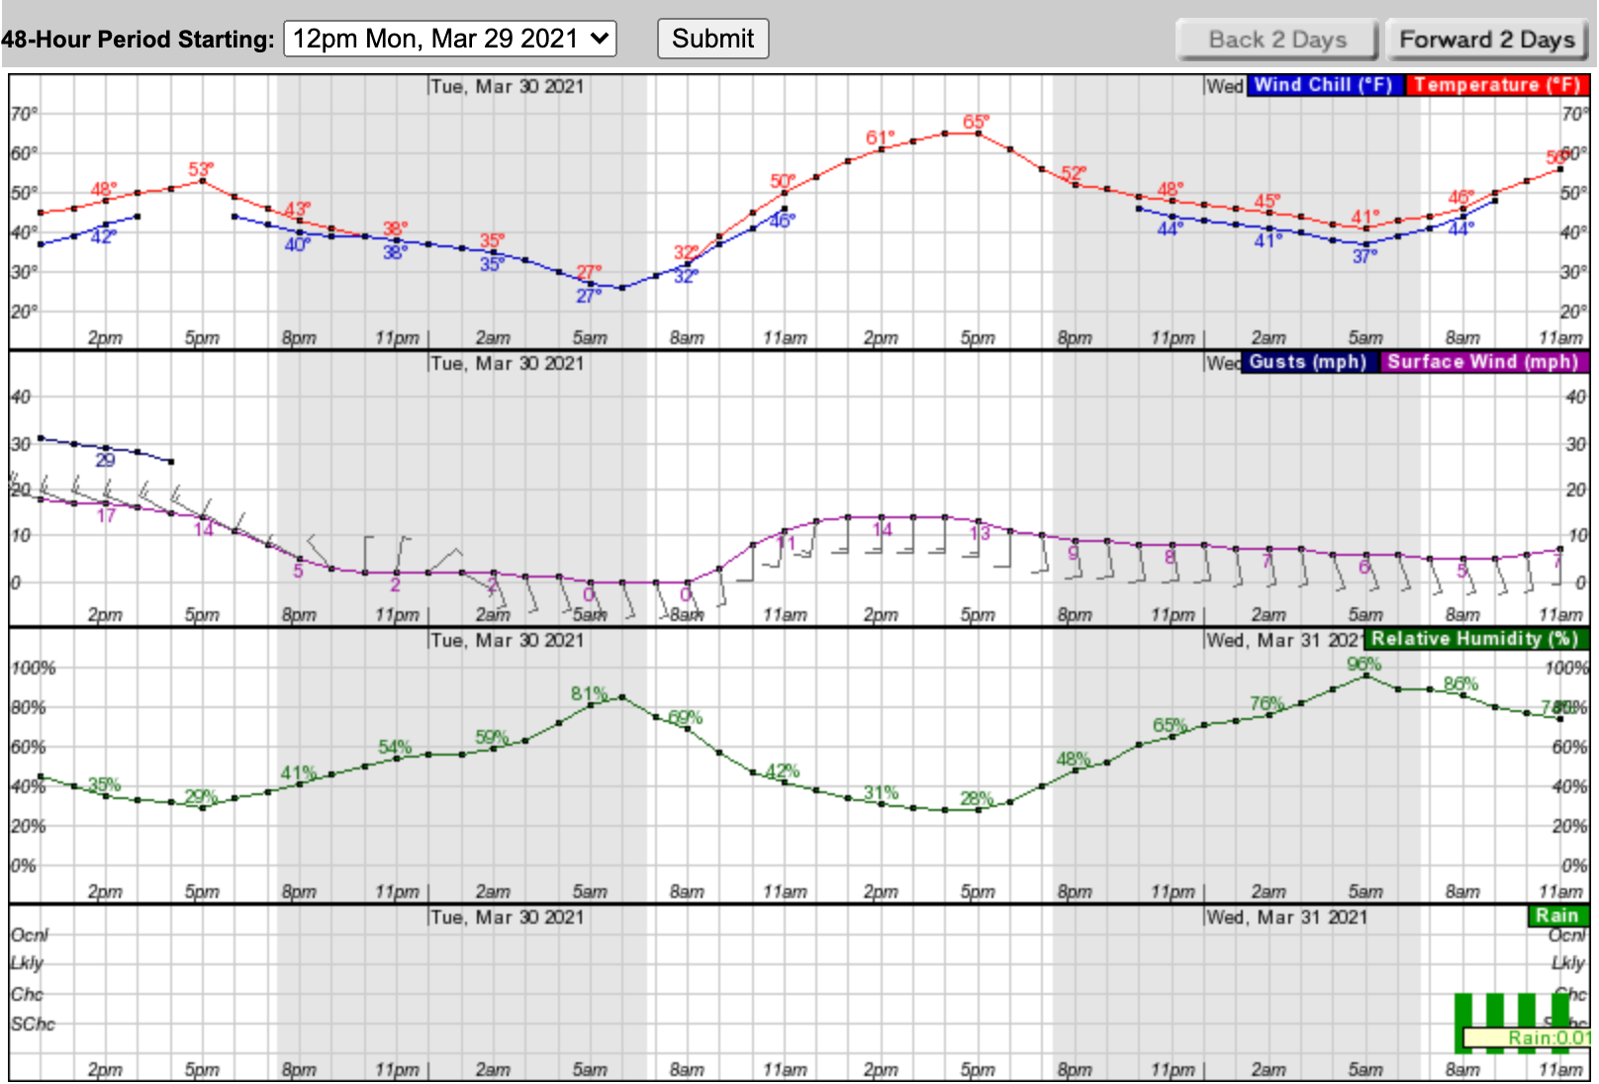Click the Submit button
Viewport: 1599px width, 1084px height.
pyautogui.click(x=712, y=40)
